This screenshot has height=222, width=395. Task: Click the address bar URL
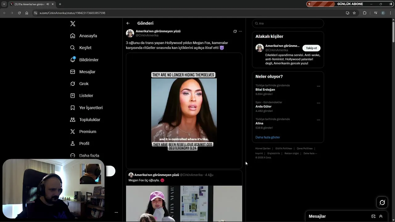click(73, 13)
